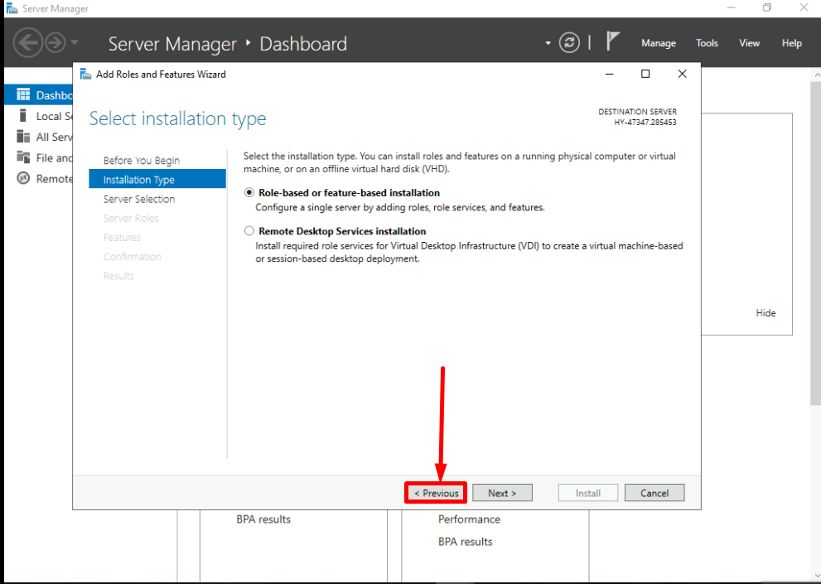Choose Remote Desktop Services installation option
This screenshot has width=821, height=584.
249,232
